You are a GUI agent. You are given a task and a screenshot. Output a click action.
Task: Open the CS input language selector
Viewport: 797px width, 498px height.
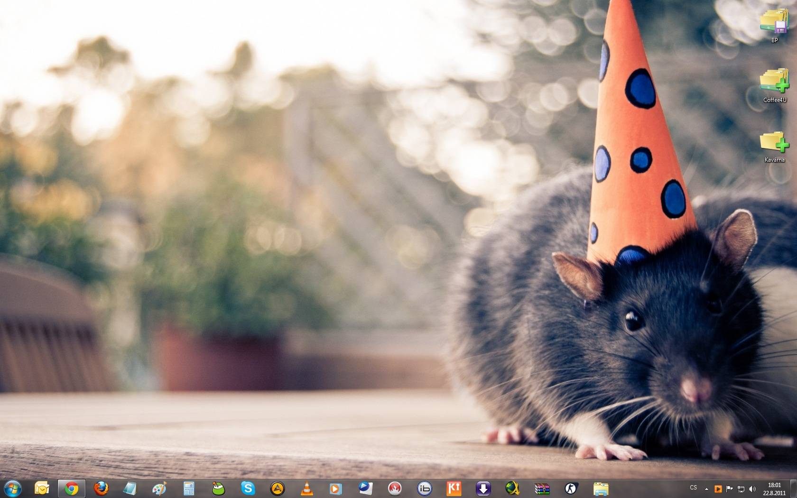tap(694, 488)
